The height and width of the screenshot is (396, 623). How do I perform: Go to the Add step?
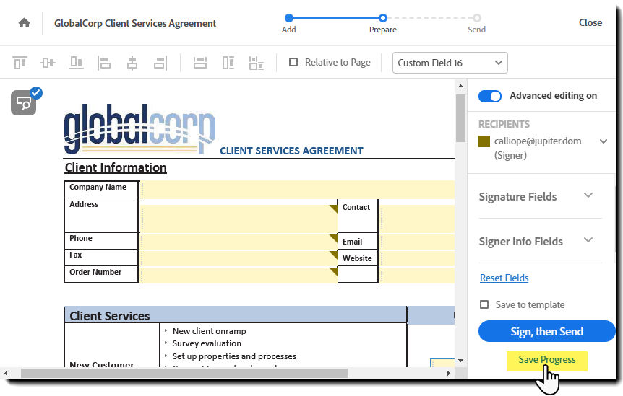pos(289,18)
